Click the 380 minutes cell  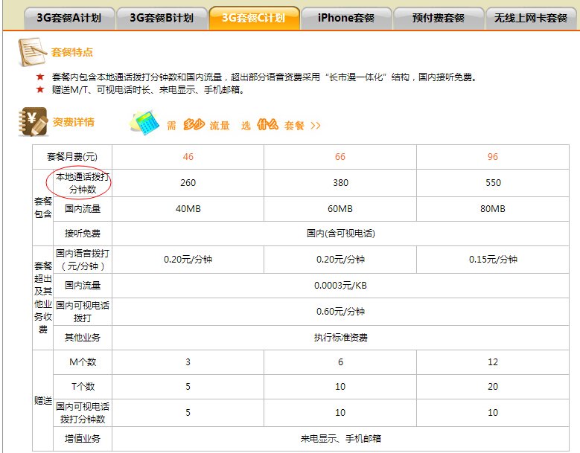(x=340, y=183)
